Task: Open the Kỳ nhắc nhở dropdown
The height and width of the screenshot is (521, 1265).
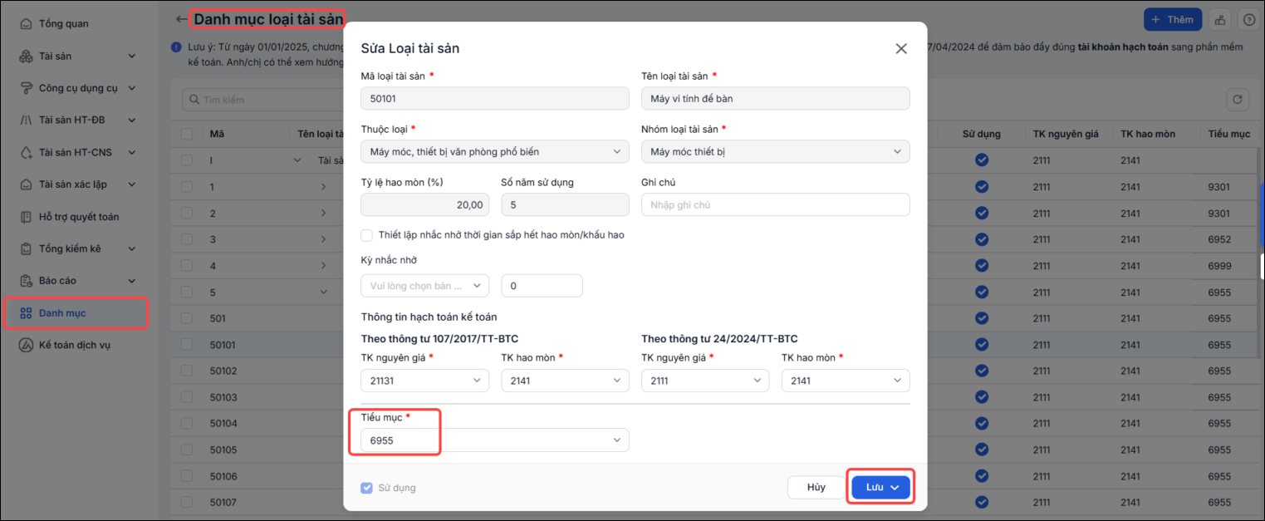Action: click(425, 286)
